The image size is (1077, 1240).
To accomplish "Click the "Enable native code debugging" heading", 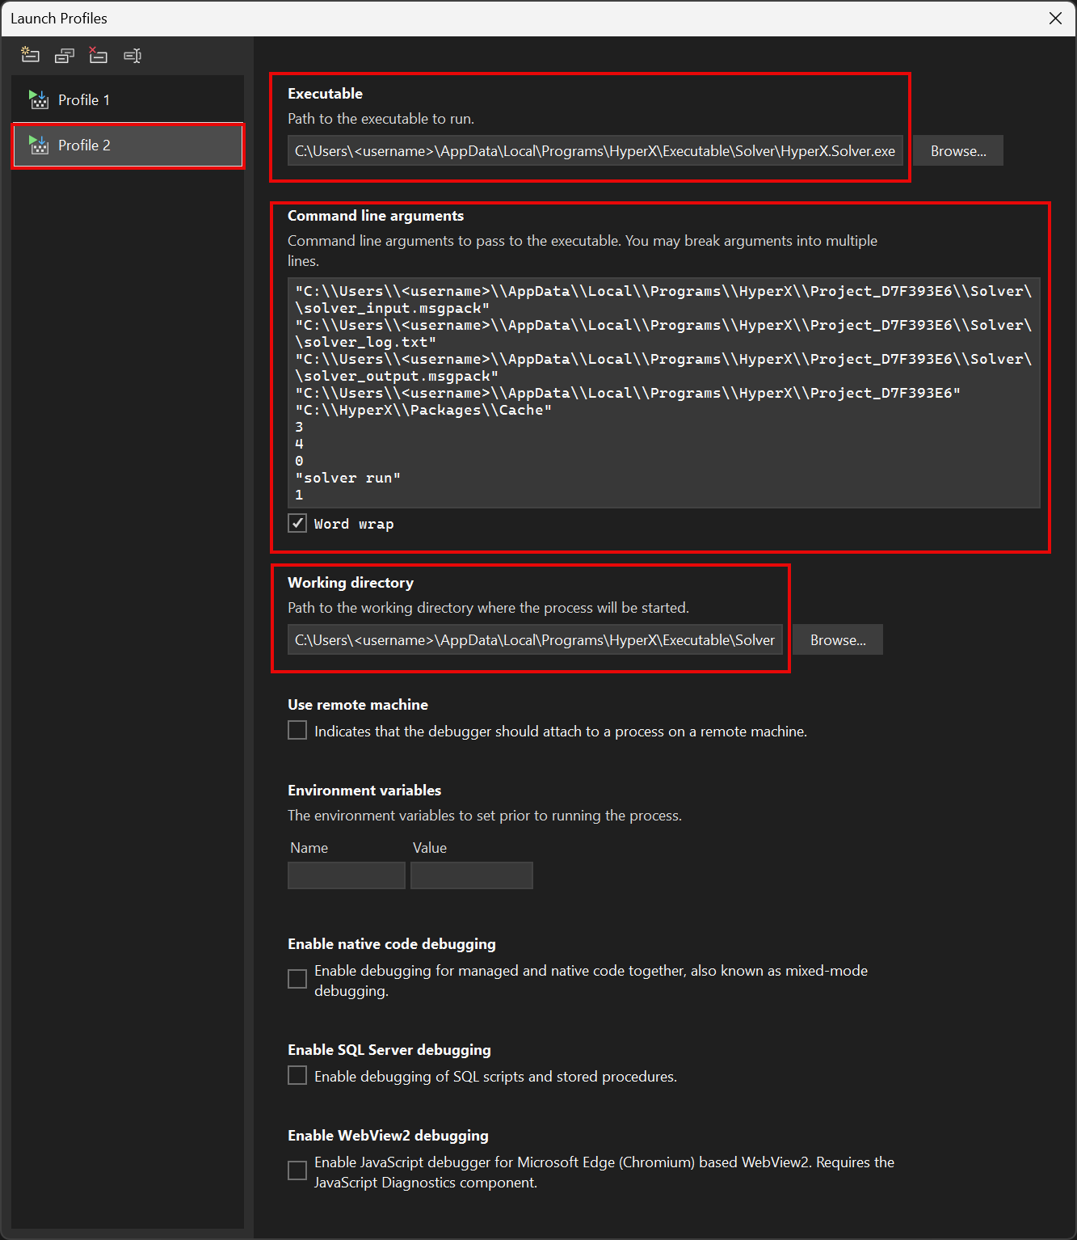I will click(x=392, y=944).
